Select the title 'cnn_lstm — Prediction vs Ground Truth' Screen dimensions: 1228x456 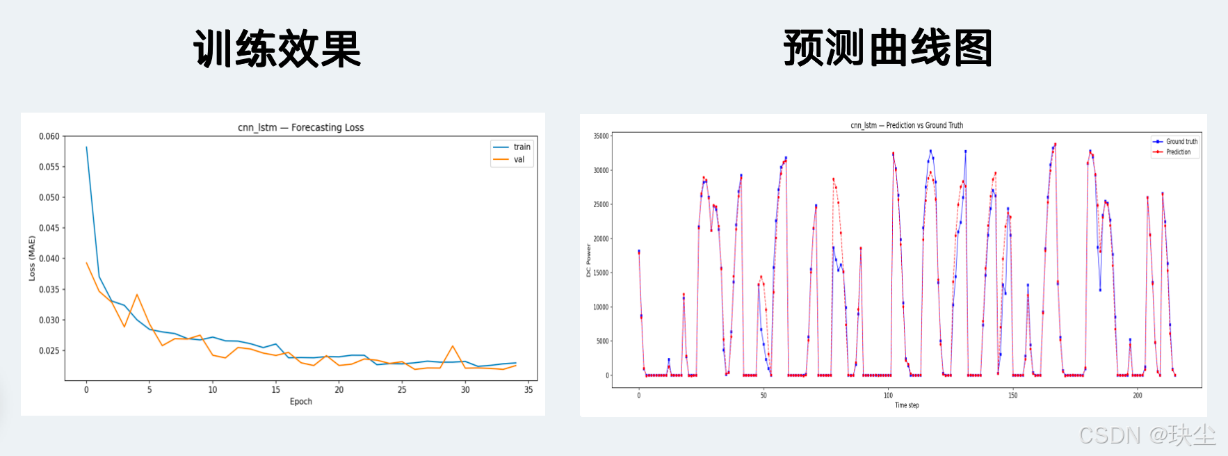click(907, 125)
